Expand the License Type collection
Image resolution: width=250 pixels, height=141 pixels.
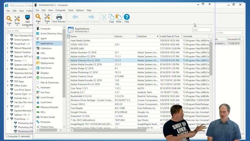(x=8, y=94)
